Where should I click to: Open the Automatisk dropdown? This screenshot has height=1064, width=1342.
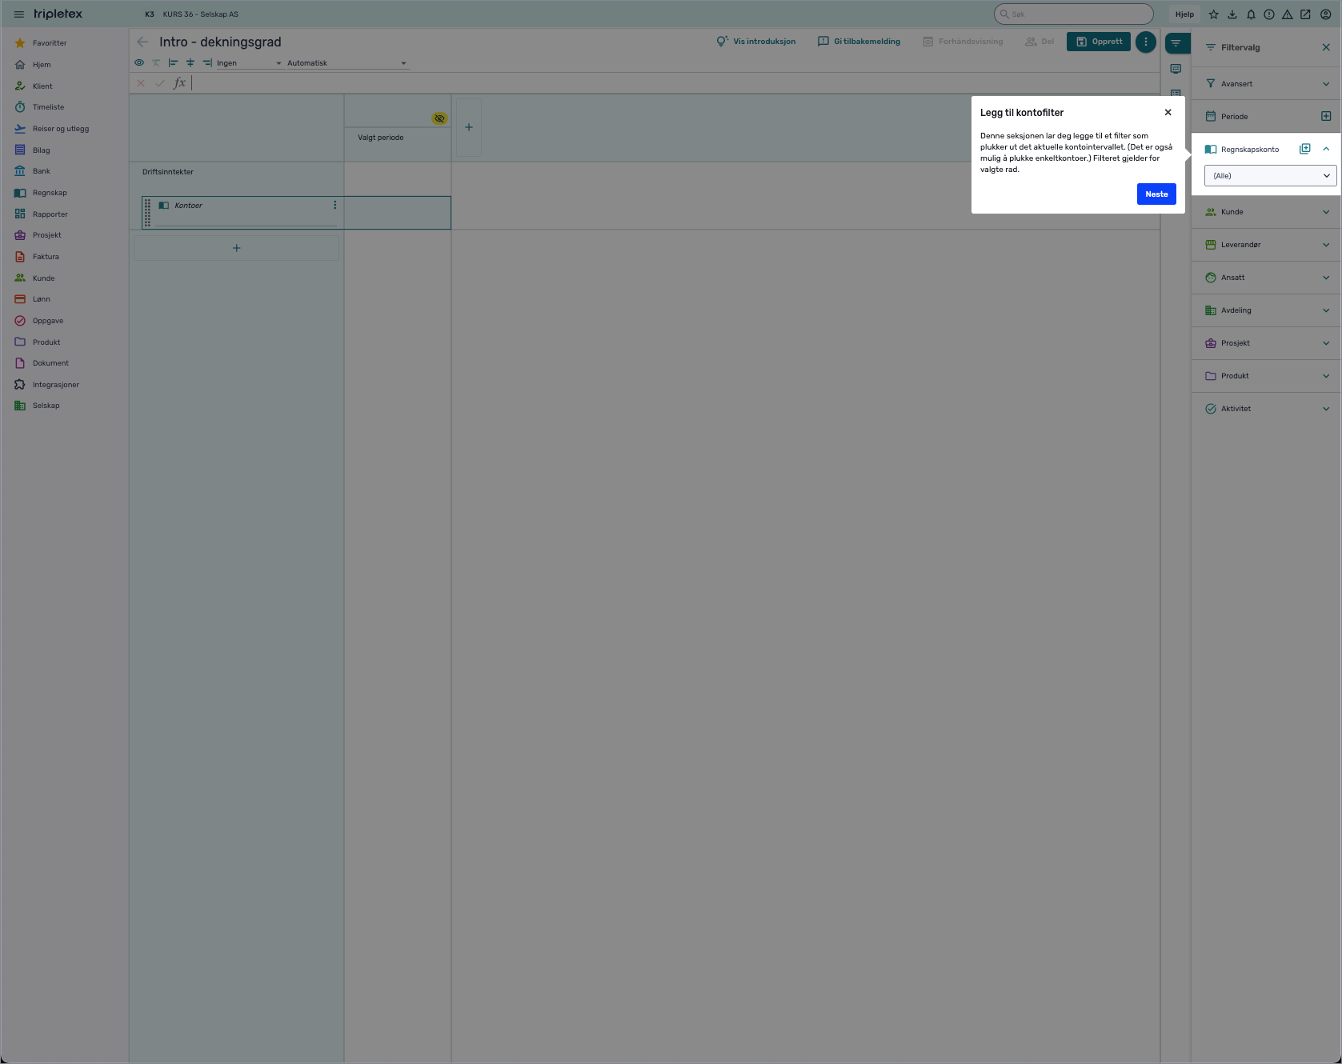(347, 63)
